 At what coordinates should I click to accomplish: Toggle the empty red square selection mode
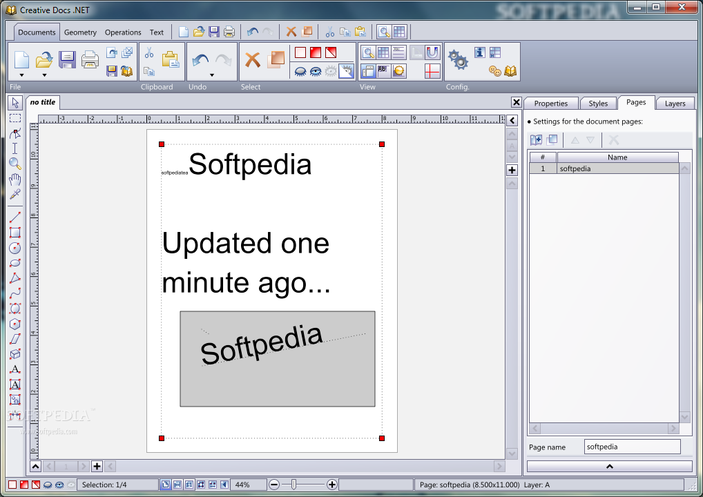(x=300, y=53)
